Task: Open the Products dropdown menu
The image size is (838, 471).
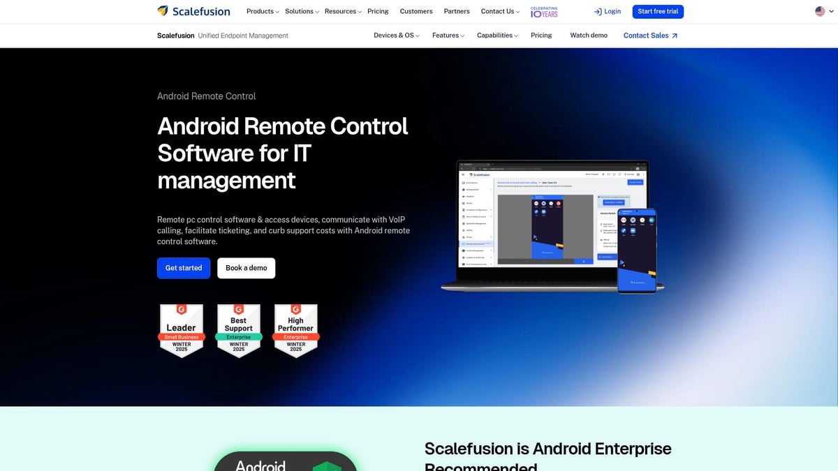Action: point(260,11)
